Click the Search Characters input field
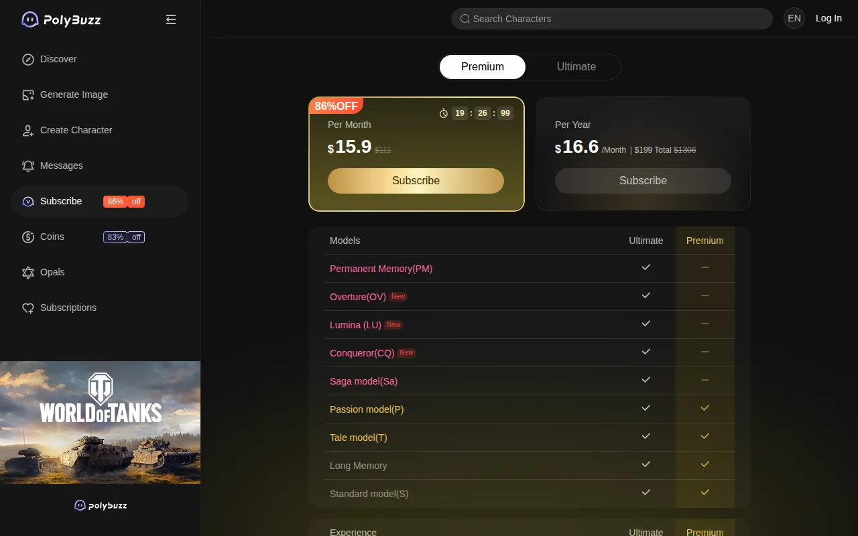Viewport: 858px width, 536px height. tap(612, 19)
